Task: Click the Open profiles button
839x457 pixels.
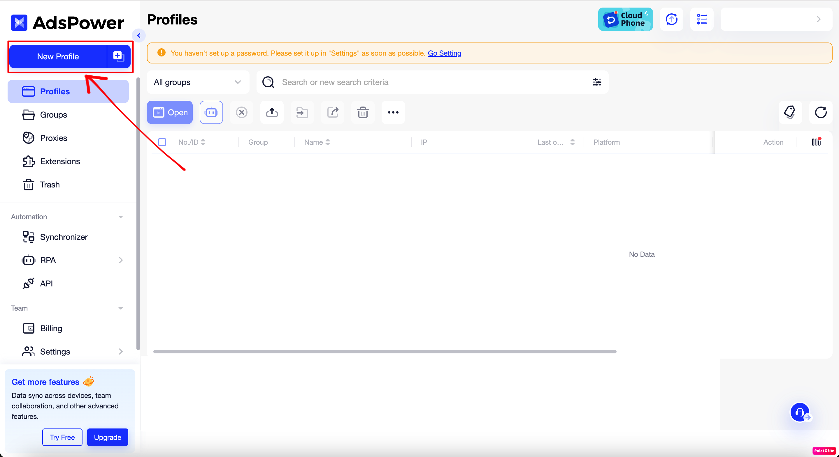Action: tap(170, 113)
